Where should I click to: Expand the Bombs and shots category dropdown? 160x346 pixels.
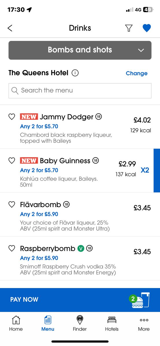click(80, 50)
